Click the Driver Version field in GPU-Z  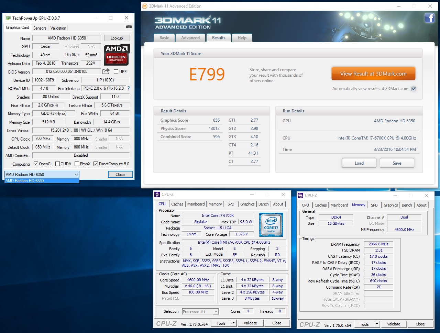click(81, 130)
